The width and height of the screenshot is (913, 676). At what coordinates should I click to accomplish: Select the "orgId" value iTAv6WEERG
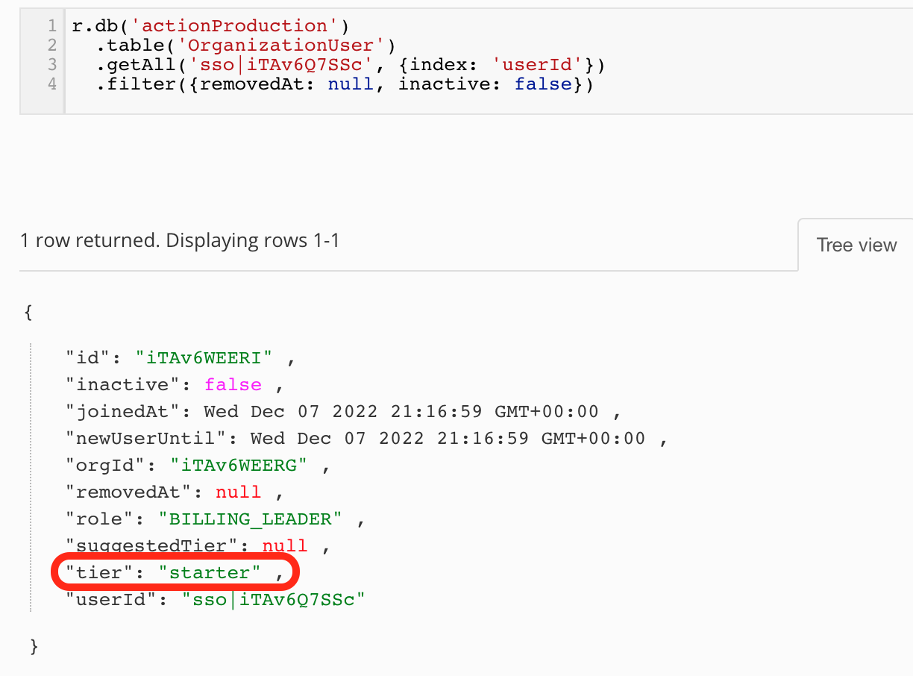pos(239,464)
